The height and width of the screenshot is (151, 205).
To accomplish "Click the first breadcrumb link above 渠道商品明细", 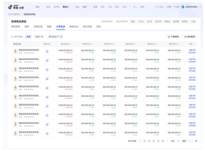I will tap(14, 14).
